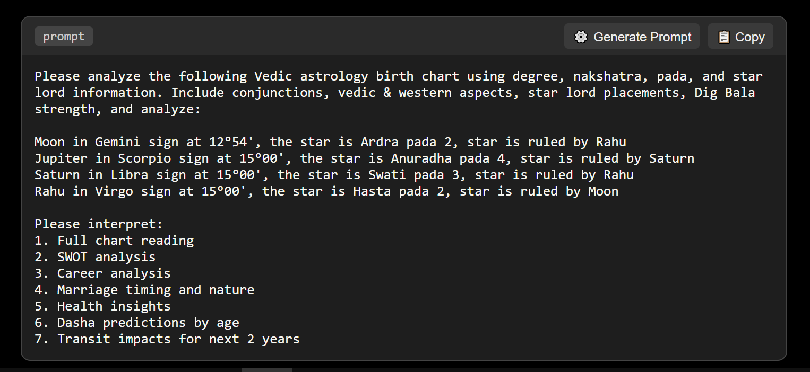Click the clipboard icon on the Copy button
The image size is (810, 372).
724,37
